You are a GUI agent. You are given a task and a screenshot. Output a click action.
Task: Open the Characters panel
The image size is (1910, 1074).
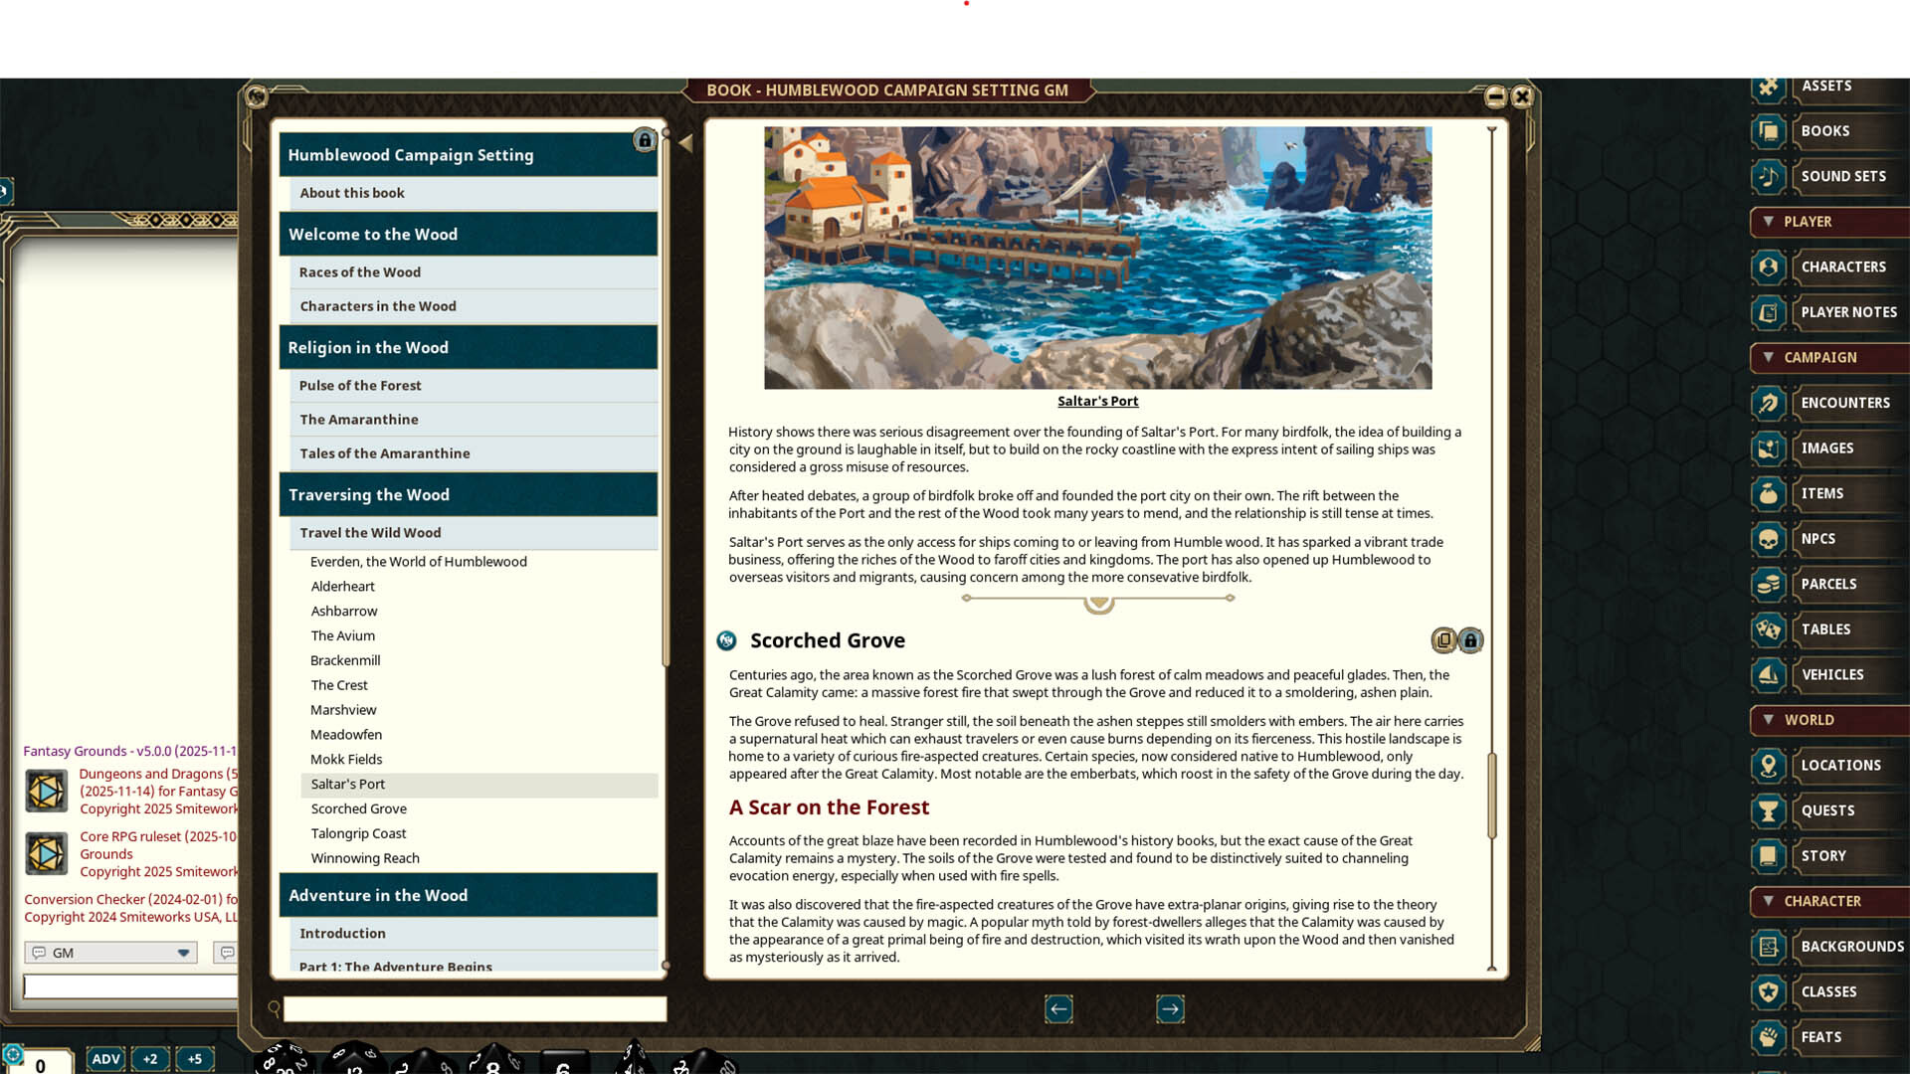point(1841,267)
